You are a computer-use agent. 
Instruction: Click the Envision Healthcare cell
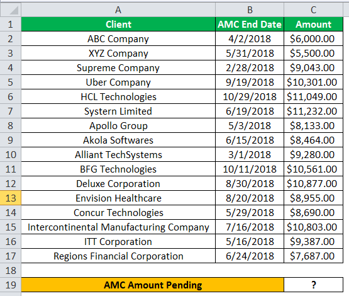118,198
